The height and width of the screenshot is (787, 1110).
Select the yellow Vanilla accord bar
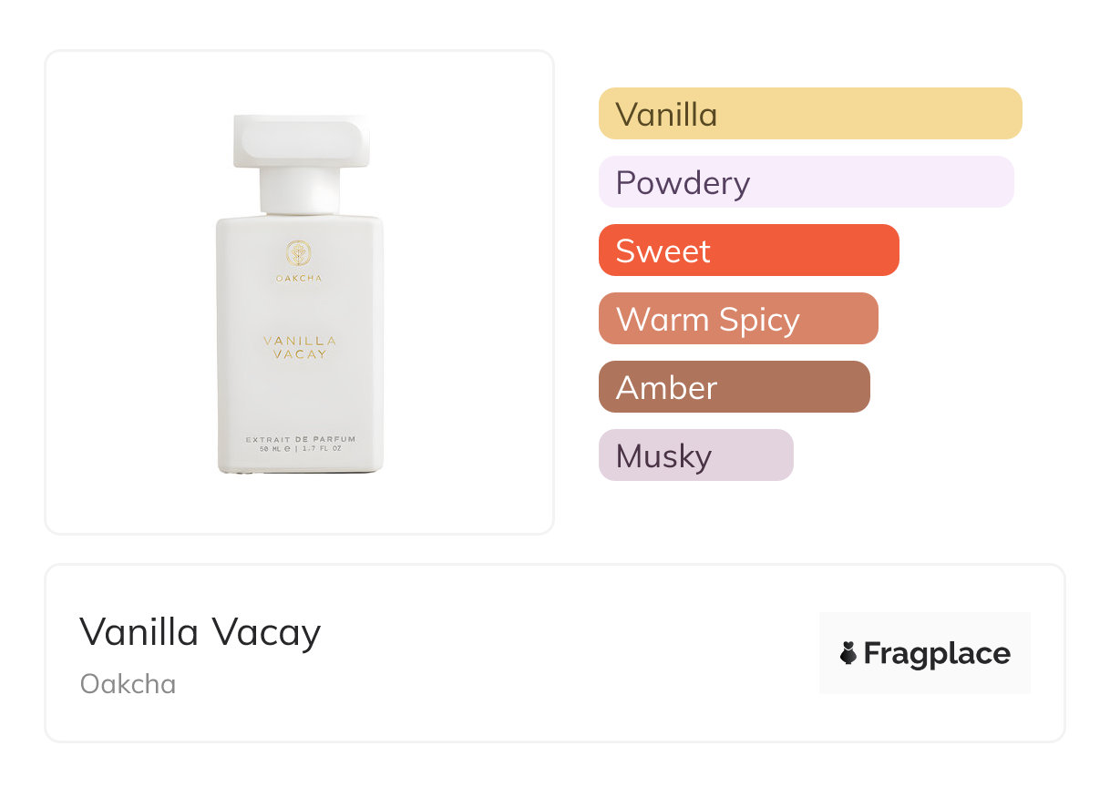pyautogui.click(x=810, y=114)
